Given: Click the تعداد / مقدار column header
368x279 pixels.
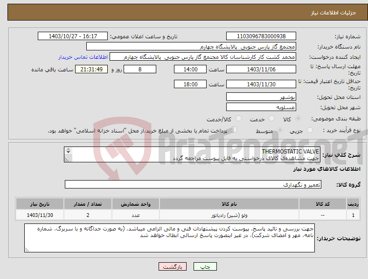Looking at the screenshot, I should (88, 204).
